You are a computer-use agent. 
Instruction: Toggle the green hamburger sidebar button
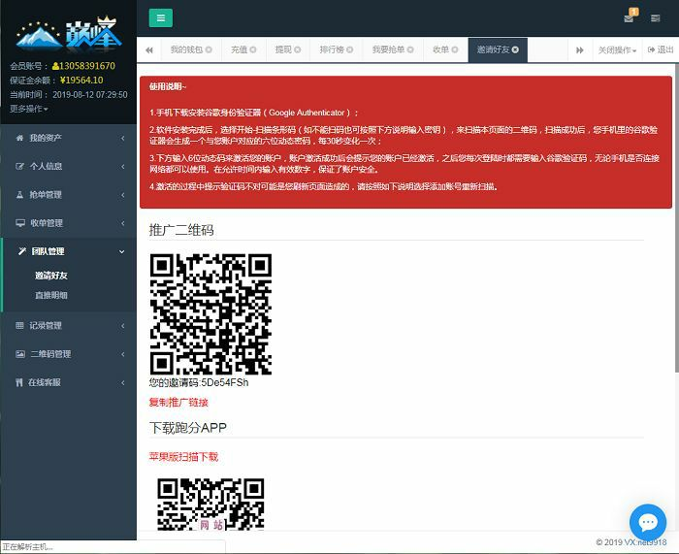[x=161, y=17]
